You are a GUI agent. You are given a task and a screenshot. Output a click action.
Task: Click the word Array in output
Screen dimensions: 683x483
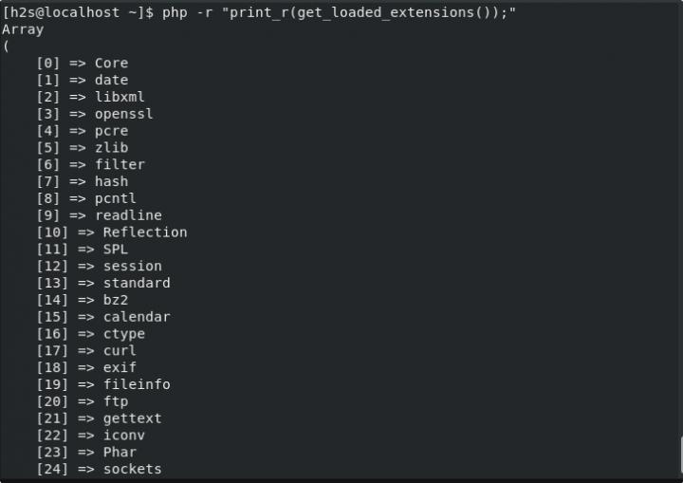(x=23, y=29)
